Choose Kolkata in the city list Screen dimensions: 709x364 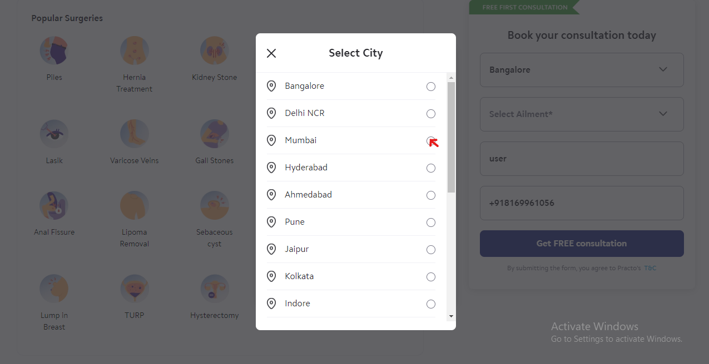[299, 276]
